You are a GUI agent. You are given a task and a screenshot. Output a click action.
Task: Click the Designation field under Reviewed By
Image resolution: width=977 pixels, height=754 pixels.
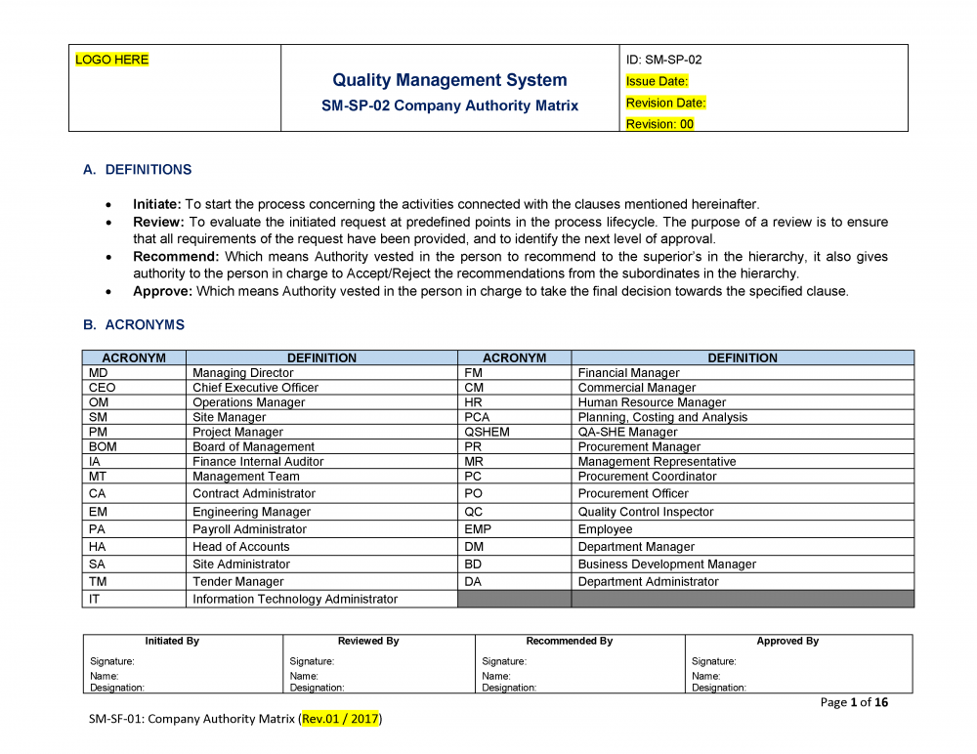(x=318, y=688)
